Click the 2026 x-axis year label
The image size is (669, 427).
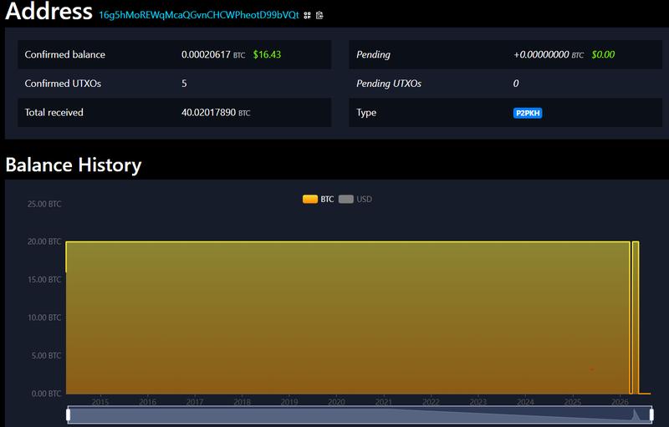click(620, 402)
